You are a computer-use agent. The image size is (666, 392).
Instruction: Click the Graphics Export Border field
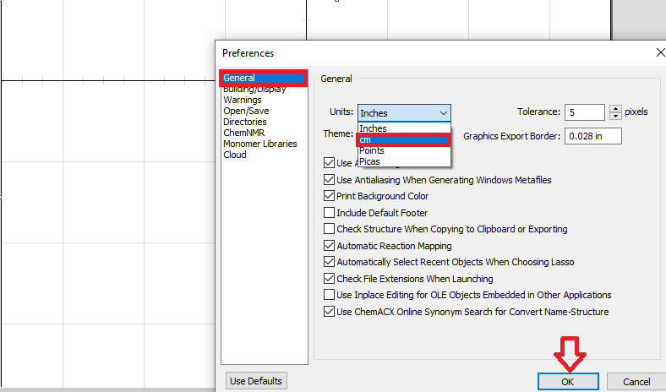(x=590, y=136)
